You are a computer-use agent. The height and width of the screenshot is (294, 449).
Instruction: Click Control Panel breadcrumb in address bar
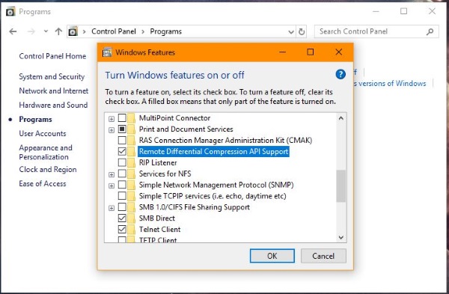(x=114, y=31)
